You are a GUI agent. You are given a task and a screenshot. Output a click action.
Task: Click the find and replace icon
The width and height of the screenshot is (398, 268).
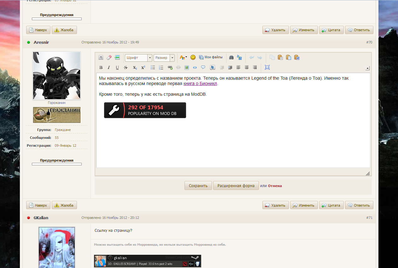(x=239, y=57)
